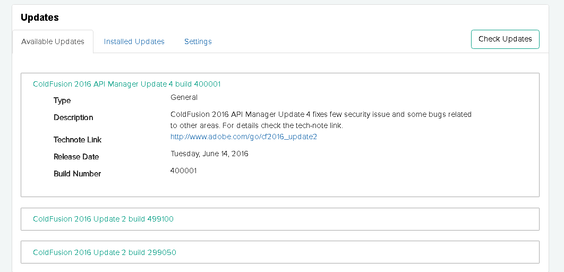This screenshot has height=272, width=564.
Task: Click the Release Date field label
Action: point(76,157)
